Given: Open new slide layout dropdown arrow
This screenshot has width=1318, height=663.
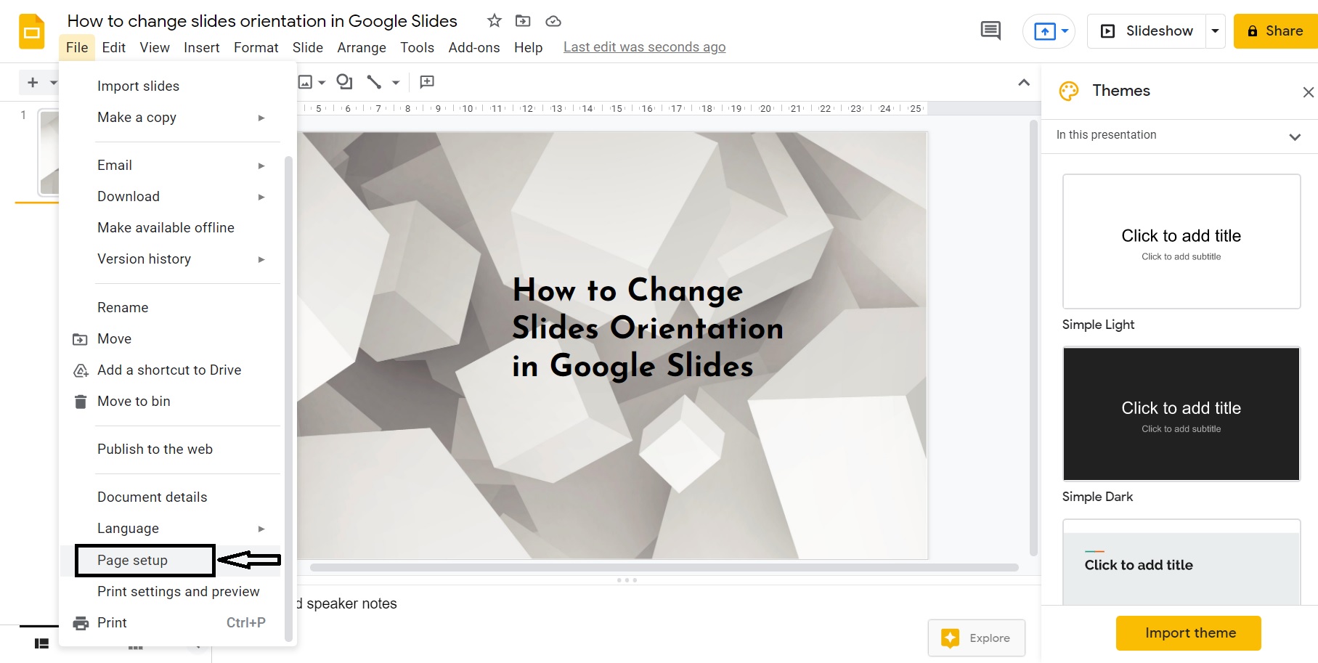Looking at the screenshot, I should pyautogui.click(x=53, y=83).
